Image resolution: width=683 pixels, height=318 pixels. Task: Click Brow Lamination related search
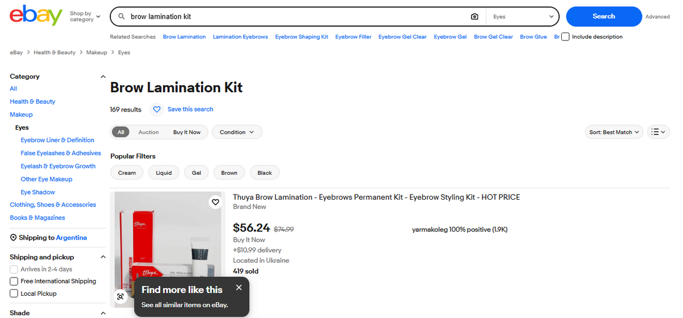(x=184, y=36)
